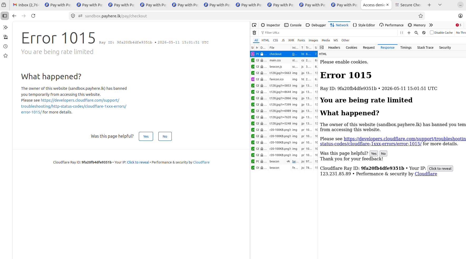
Task: Select the All request filter
Action: pos(256,40)
